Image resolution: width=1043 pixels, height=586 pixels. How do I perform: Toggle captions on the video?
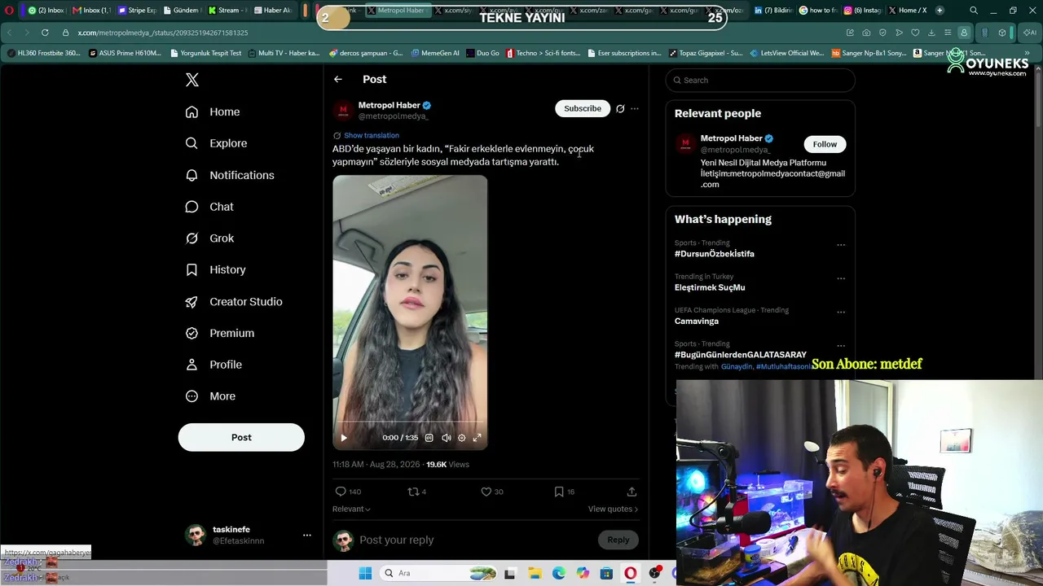click(x=429, y=438)
